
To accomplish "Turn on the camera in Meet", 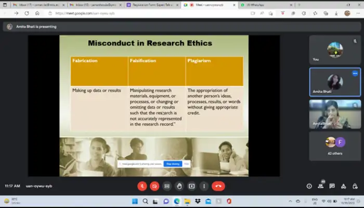I will [x=154, y=186].
